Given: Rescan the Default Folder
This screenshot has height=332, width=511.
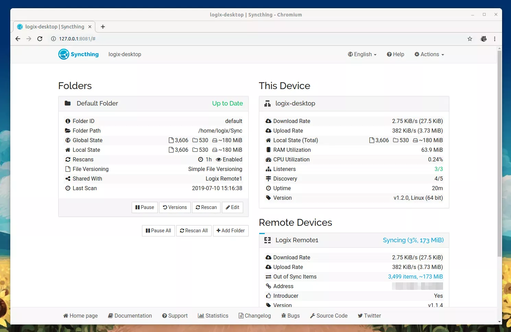Looking at the screenshot, I should pyautogui.click(x=206, y=207).
